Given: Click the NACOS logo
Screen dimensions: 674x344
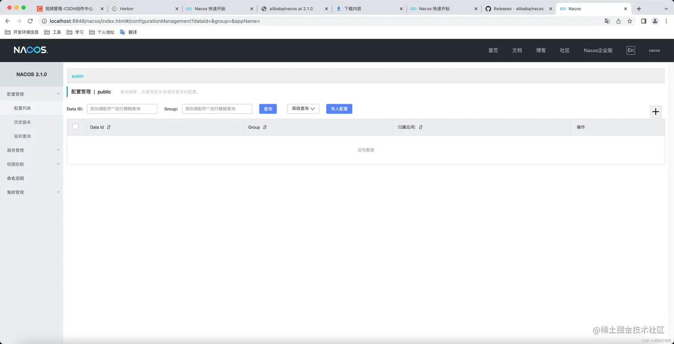Looking at the screenshot, I should (x=30, y=50).
